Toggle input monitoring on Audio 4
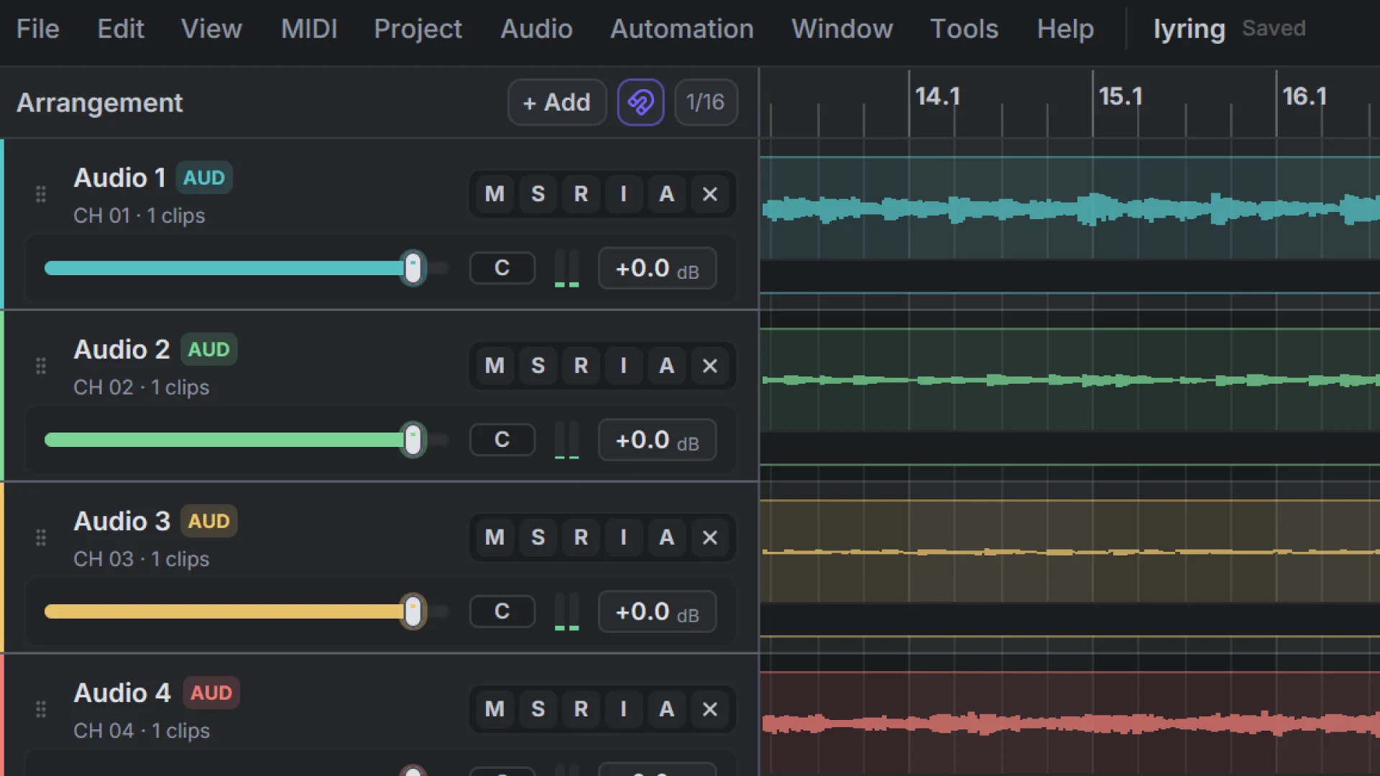 [623, 709]
